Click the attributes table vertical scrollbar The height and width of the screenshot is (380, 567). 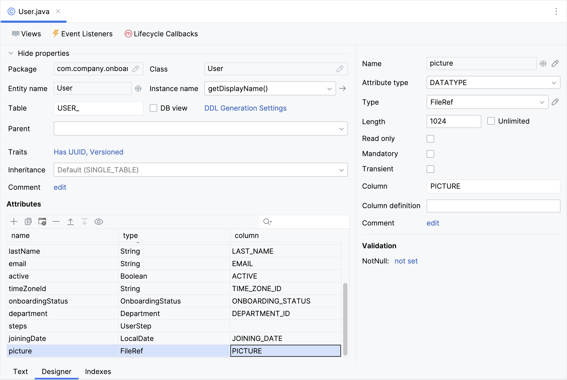[345, 319]
